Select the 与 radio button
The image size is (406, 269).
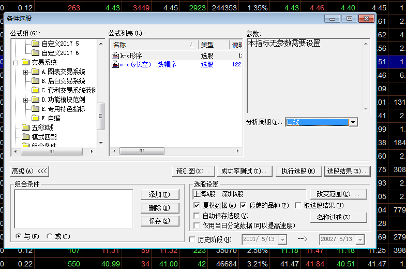[x=19, y=236]
